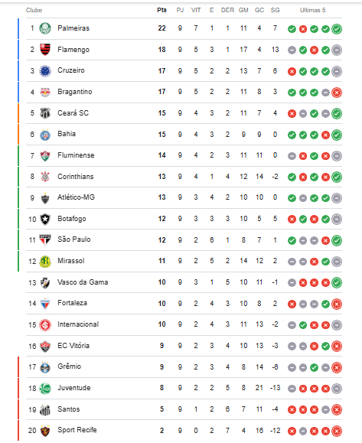Click Bragantino's latest loss result circle
The height and width of the screenshot is (443, 362).
point(337,93)
